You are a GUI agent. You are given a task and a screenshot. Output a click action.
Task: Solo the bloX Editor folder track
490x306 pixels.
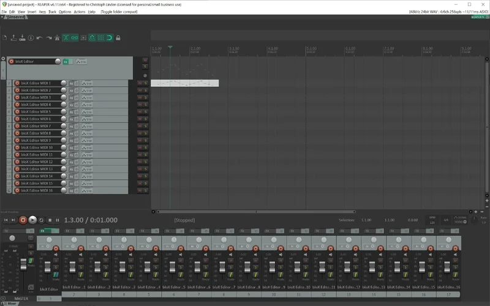pos(145,67)
